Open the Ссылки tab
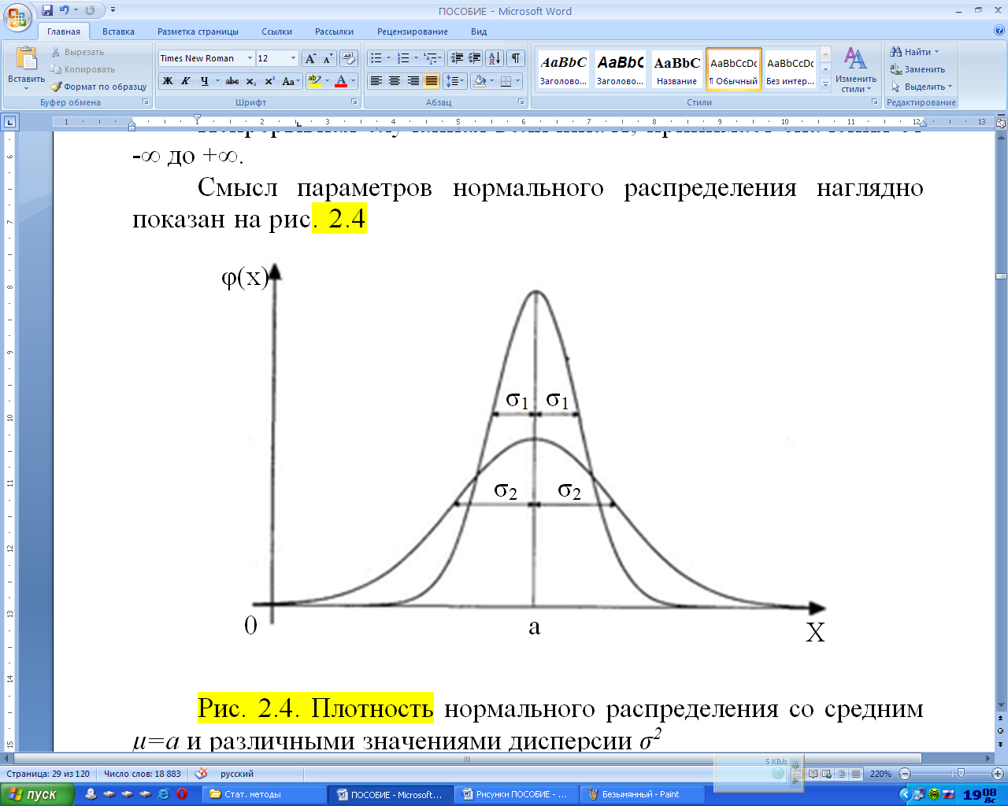The height and width of the screenshot is (806, 1008). point(277,31)
